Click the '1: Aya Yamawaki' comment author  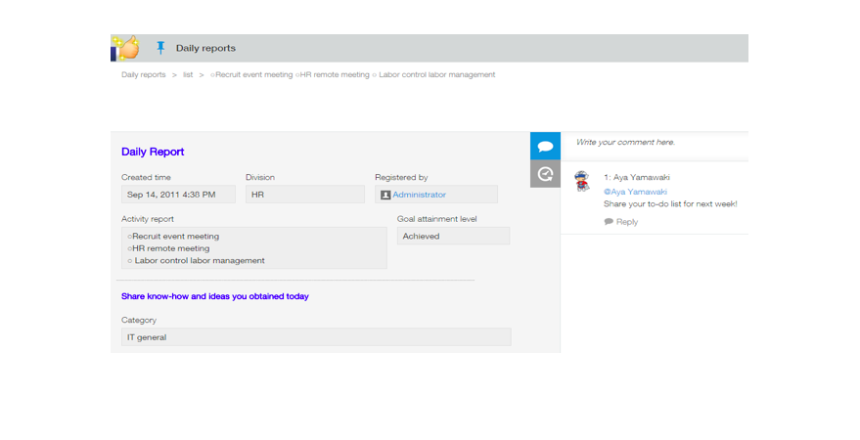tap(637, 178)
